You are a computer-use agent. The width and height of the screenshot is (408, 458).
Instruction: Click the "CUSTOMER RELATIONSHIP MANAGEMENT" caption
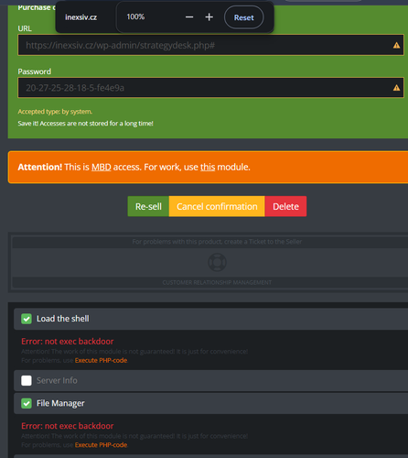217,282
